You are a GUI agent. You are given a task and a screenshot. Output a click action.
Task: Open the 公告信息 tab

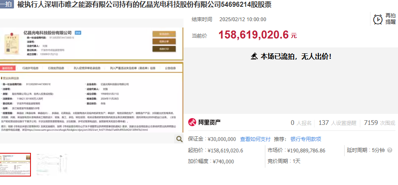click(x=171, y=68)
